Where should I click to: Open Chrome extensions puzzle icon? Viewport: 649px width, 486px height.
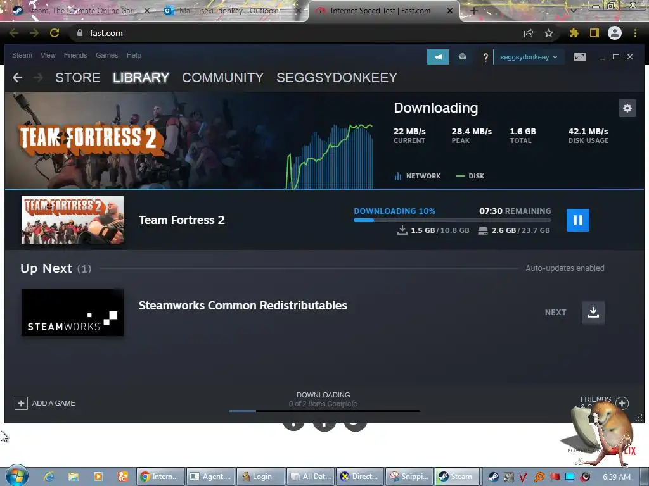click(574, 33)
